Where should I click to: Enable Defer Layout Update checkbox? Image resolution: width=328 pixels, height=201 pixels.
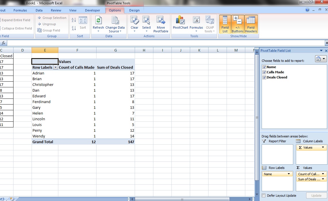point(264,196)
